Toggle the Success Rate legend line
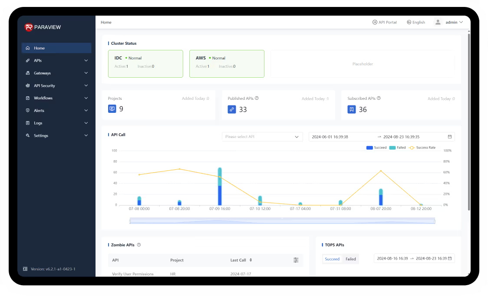This screenshot has width=488, height=296. coord(422,148)
